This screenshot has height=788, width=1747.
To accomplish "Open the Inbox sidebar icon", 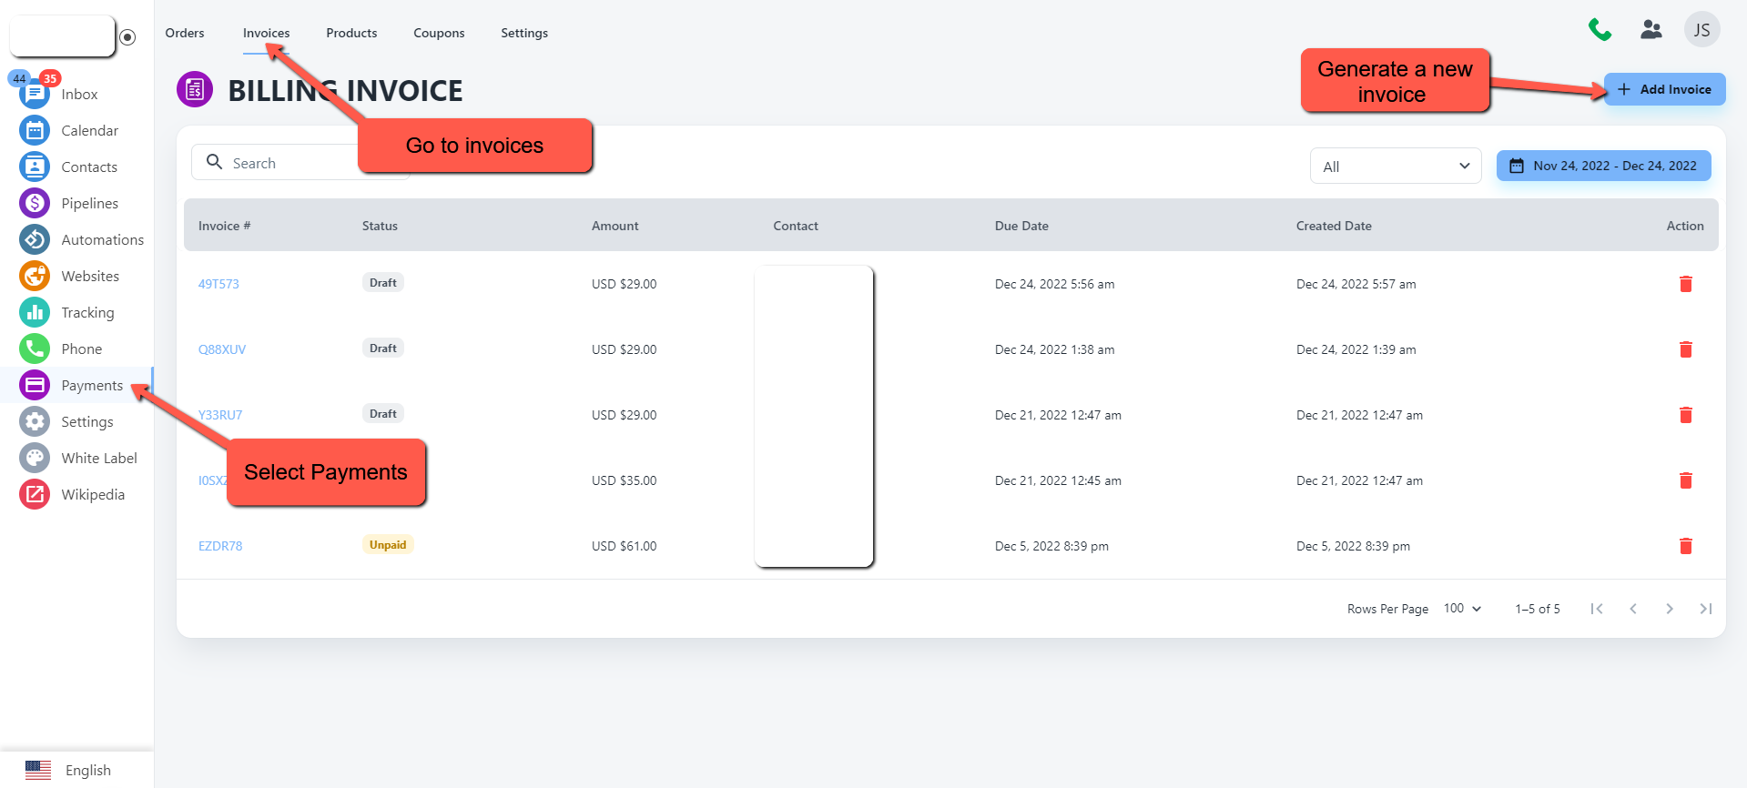I will coord(35,94).
